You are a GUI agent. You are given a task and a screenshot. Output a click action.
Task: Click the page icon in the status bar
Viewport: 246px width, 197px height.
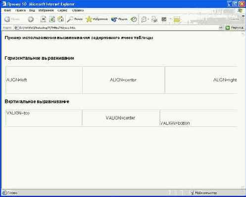(x=4, y=193)
